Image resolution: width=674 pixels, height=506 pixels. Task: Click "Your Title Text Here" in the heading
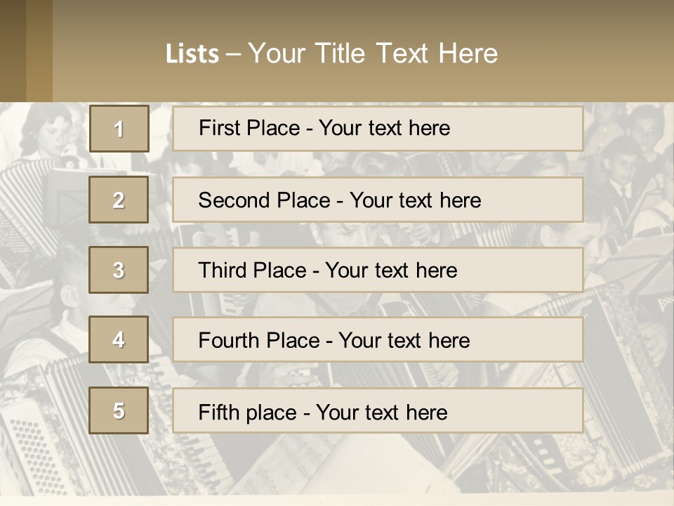[x=373, y=53]
